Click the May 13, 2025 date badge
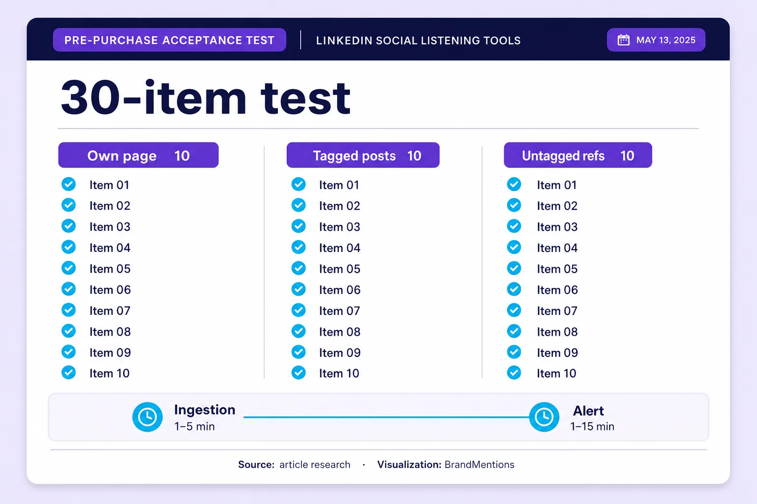This screenshot has width=757, height=504. (x=656, y=40)
